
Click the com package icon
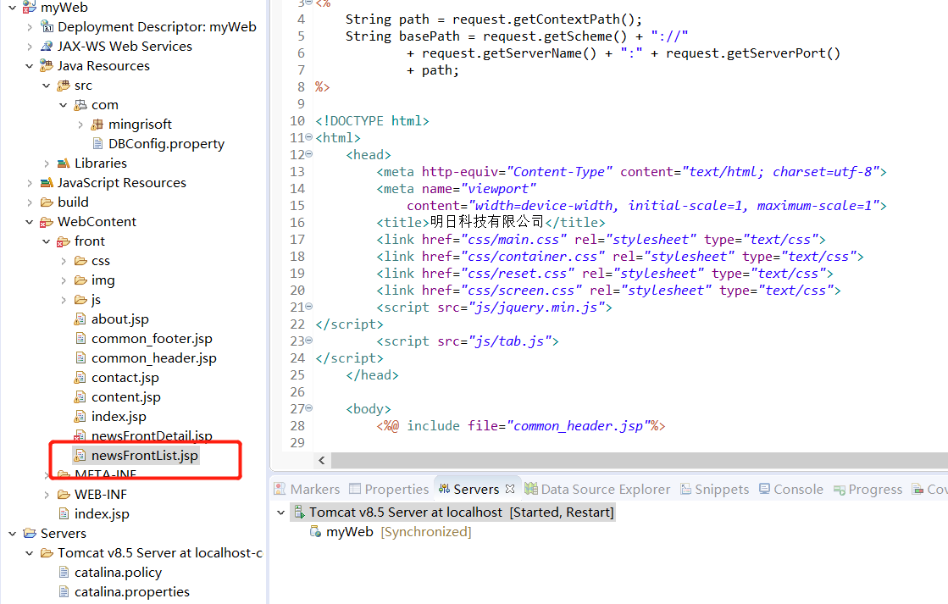point(80,104)
